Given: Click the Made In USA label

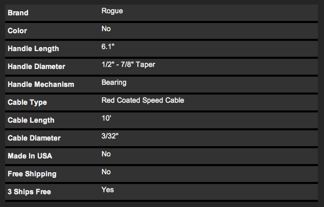Looking at the screenshot, I should pos(30,156).
